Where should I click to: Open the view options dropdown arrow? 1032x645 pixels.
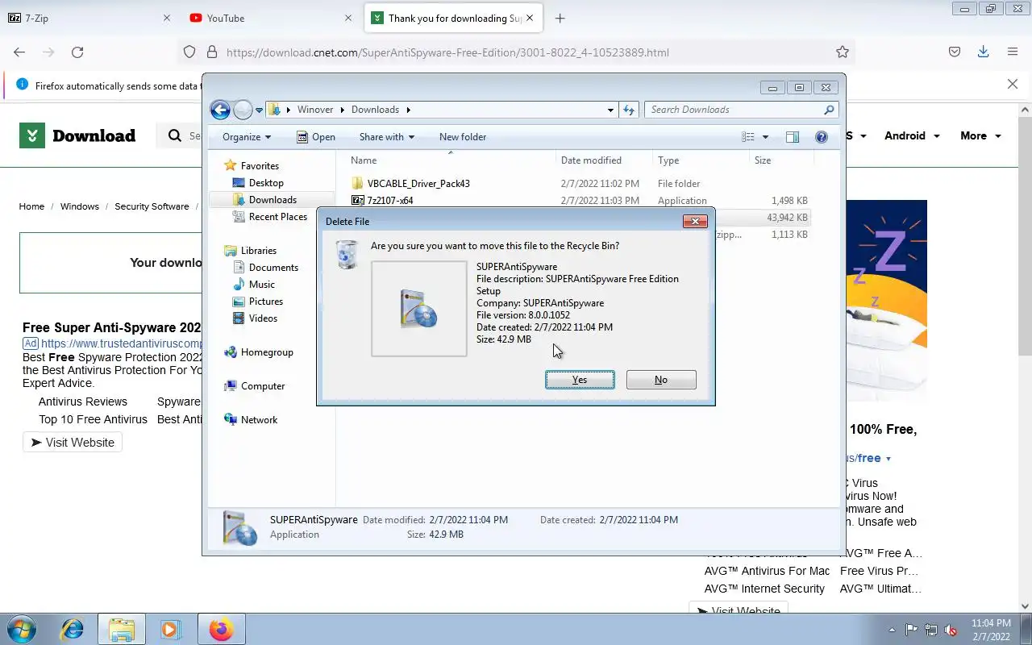[x=765, y=137]
